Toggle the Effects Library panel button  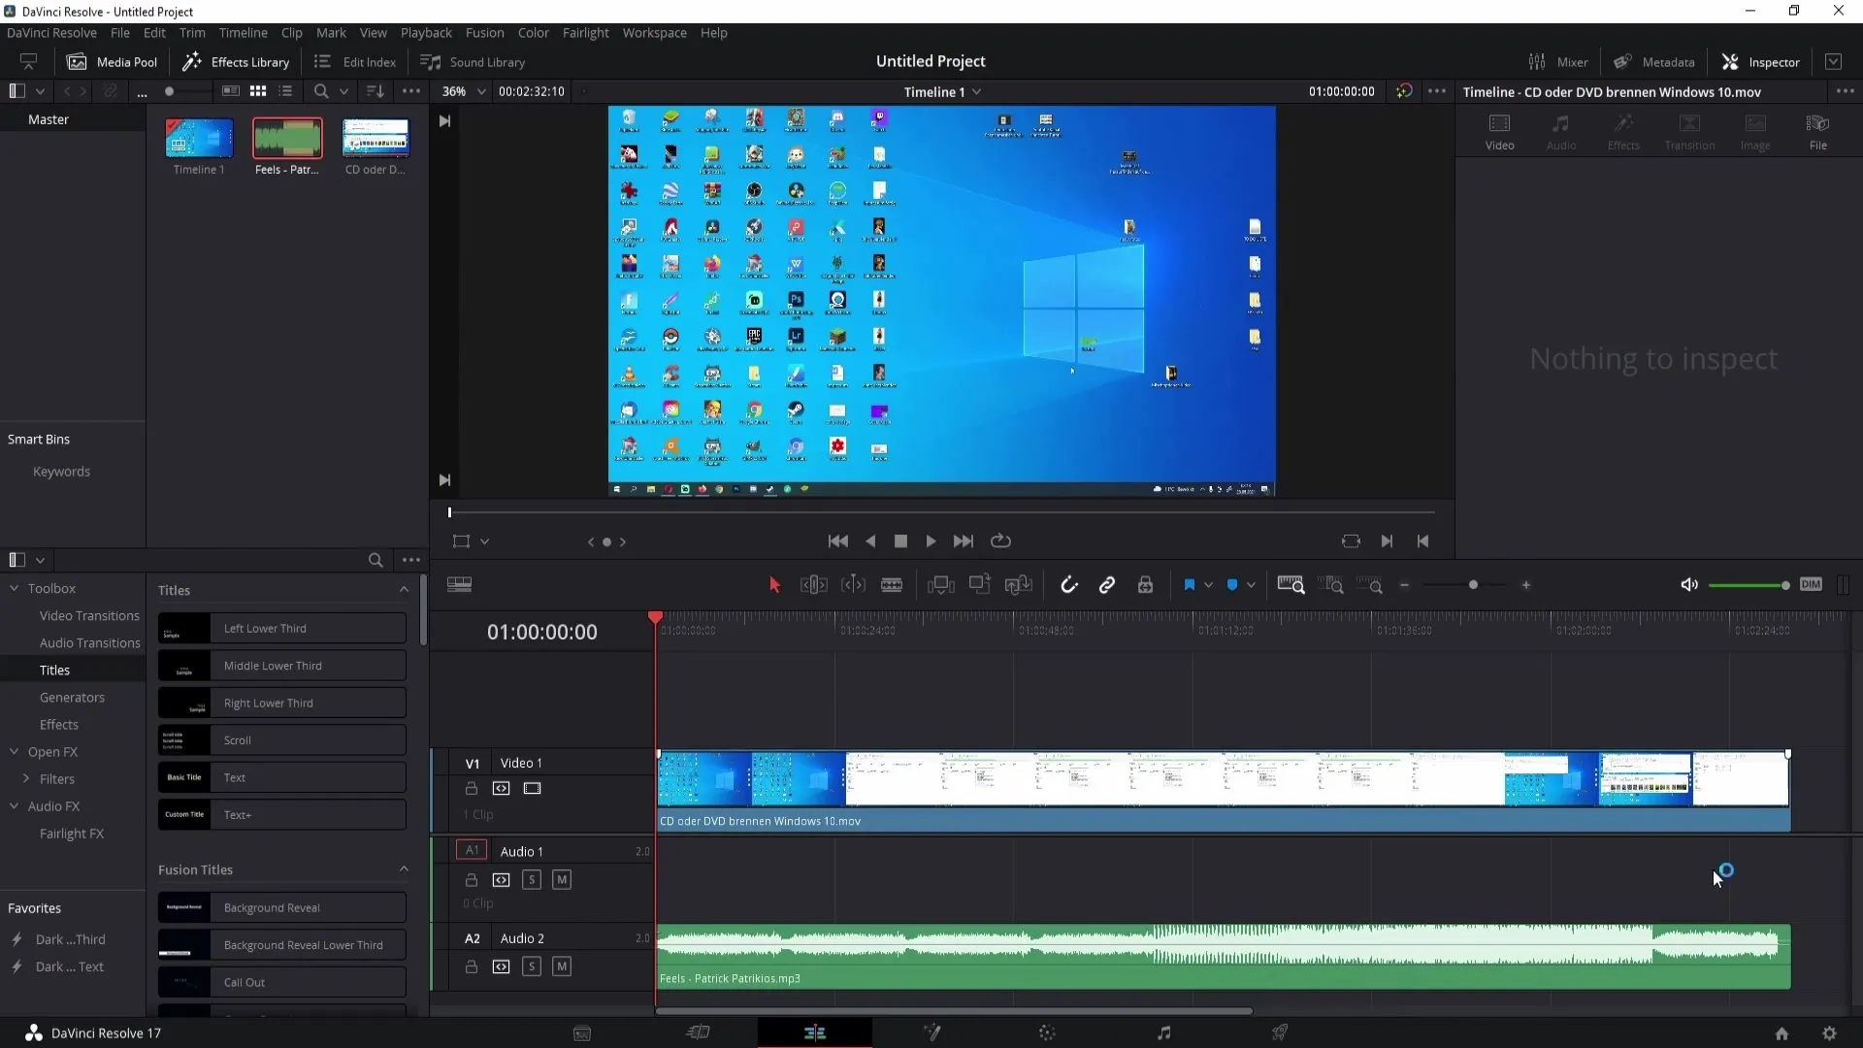coord(236,62)
